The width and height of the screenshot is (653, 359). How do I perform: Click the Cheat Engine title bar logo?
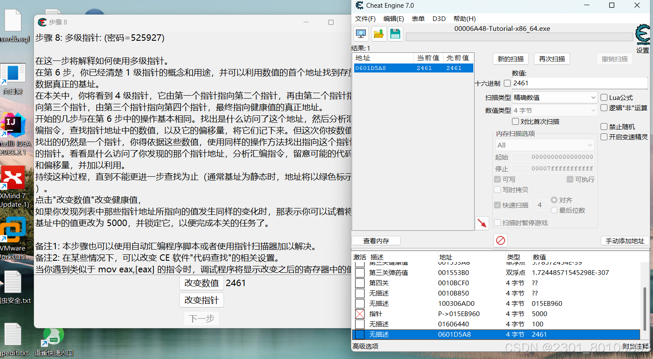coord(359,6)
